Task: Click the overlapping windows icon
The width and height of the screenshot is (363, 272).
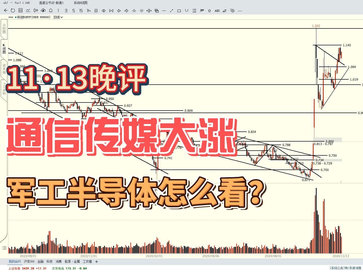Action: coord(157,11)
